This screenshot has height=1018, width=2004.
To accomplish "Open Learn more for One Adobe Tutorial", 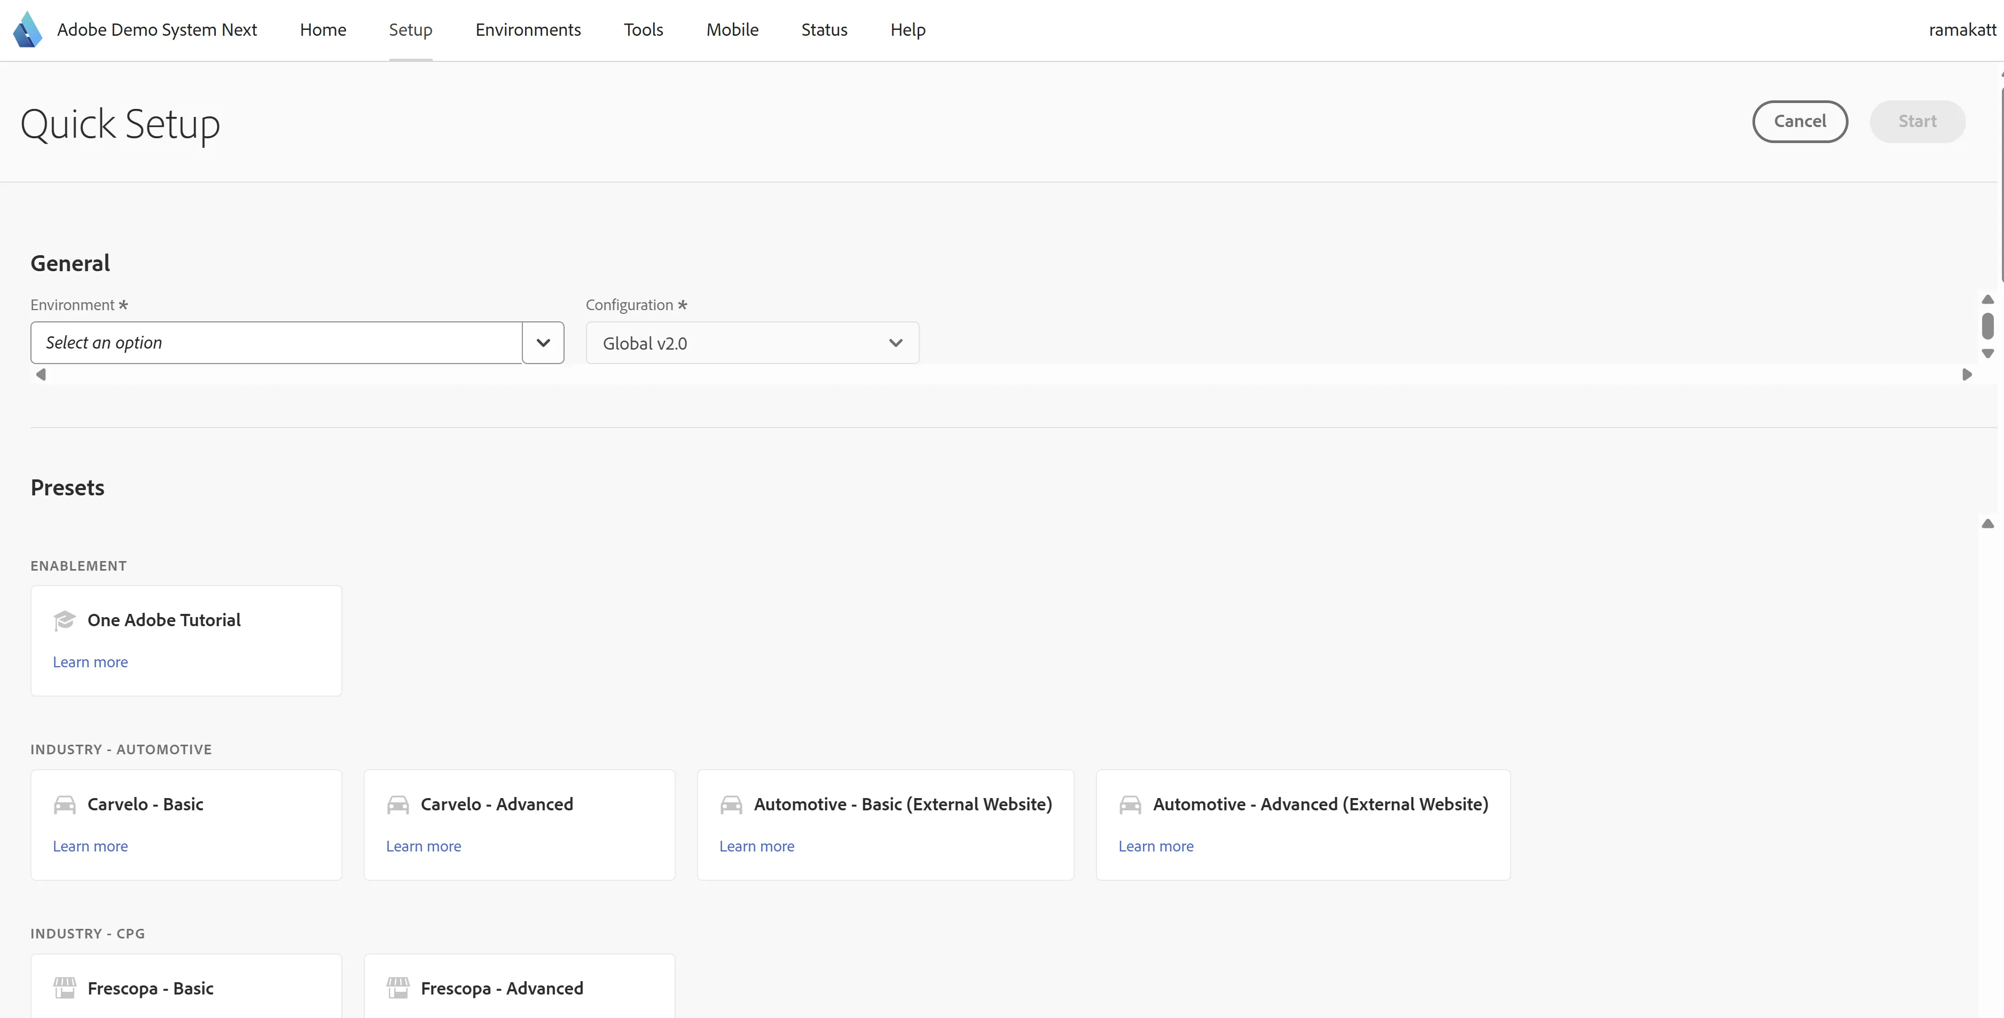I will click(x=90, y=662).
